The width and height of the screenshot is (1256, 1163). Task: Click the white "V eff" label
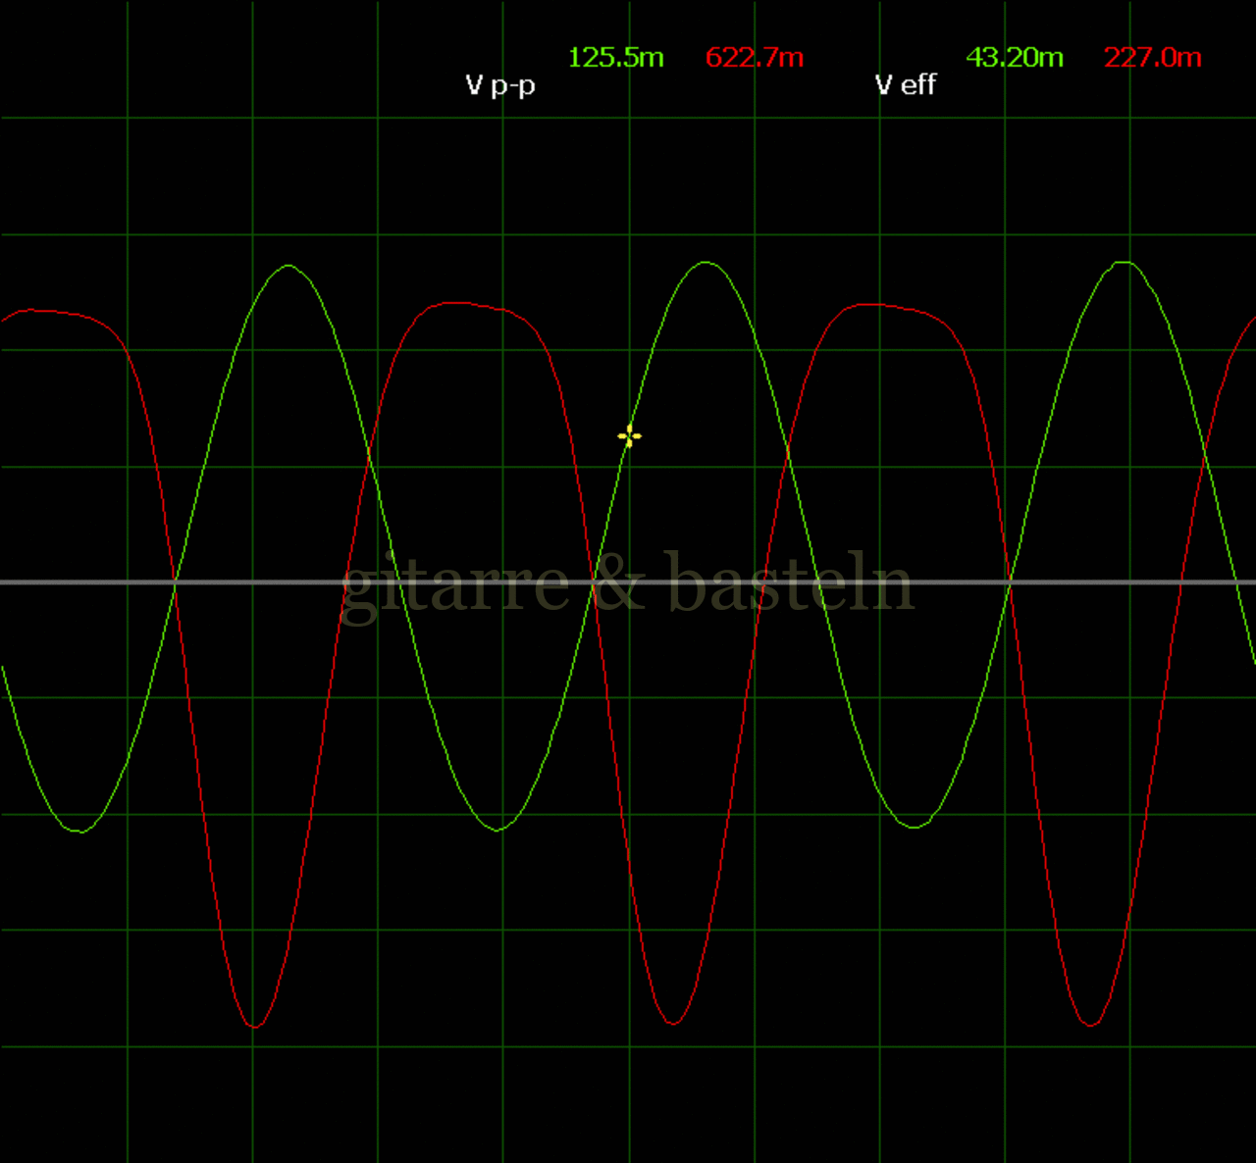pos(905,85)
